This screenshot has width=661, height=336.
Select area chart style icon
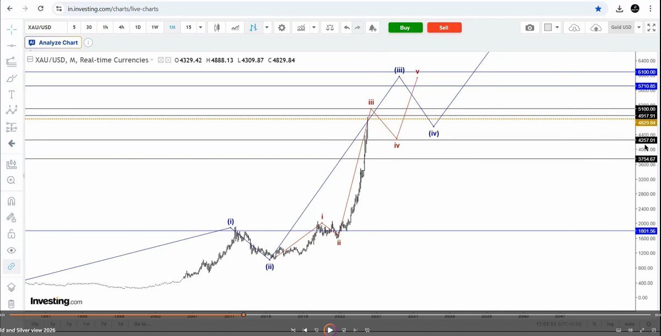pyautogui.click(x=236, y=27)
